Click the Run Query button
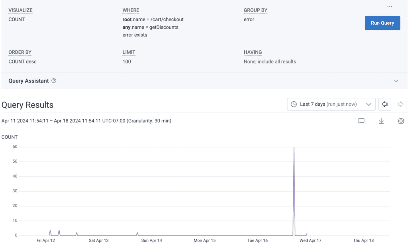 [382, 23]
